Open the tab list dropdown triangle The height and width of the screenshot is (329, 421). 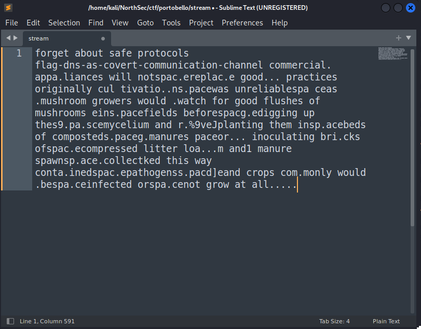pos(409,38)
